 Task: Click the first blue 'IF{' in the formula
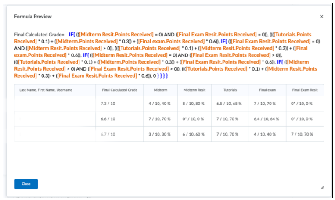click(72, 35)
